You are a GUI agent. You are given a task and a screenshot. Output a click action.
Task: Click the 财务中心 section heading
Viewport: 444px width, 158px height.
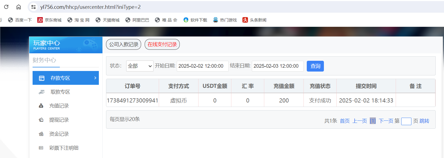(x=44, y=60)
